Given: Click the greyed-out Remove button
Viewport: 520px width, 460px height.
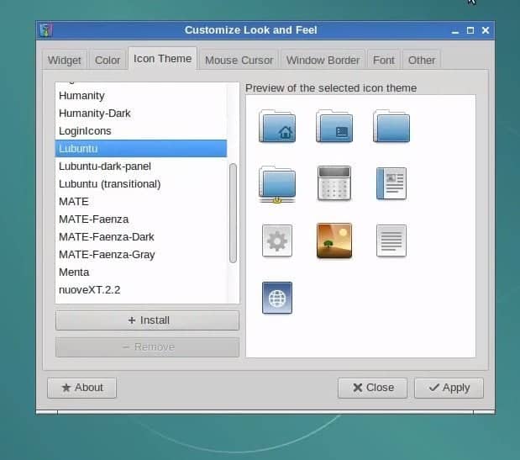Looking at the screenshot, I should point(147,347).
